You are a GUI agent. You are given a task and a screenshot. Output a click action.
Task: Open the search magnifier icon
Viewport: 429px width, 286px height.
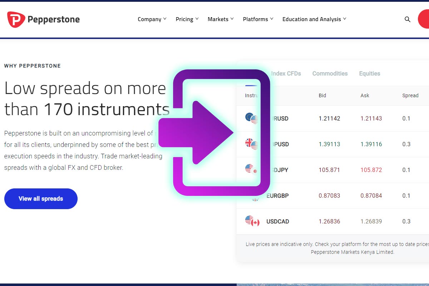pyautogui.click(x=408, y=19)
